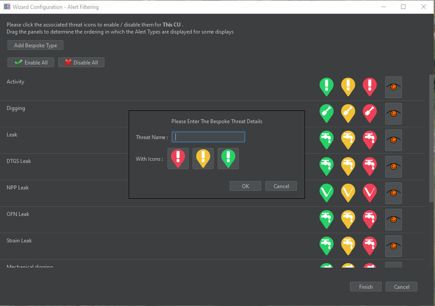
Task: Click the red Activity alert icon
Action: 369,86
